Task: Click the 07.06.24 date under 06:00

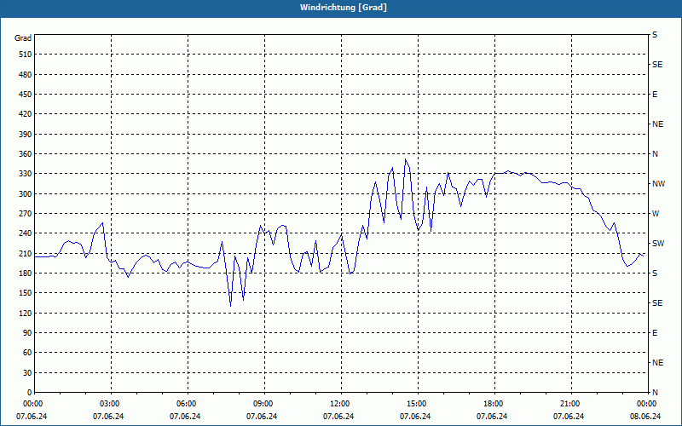Action: point(185,417)
